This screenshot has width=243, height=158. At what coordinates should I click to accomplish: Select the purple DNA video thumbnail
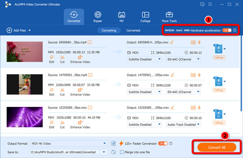(25, 117)
